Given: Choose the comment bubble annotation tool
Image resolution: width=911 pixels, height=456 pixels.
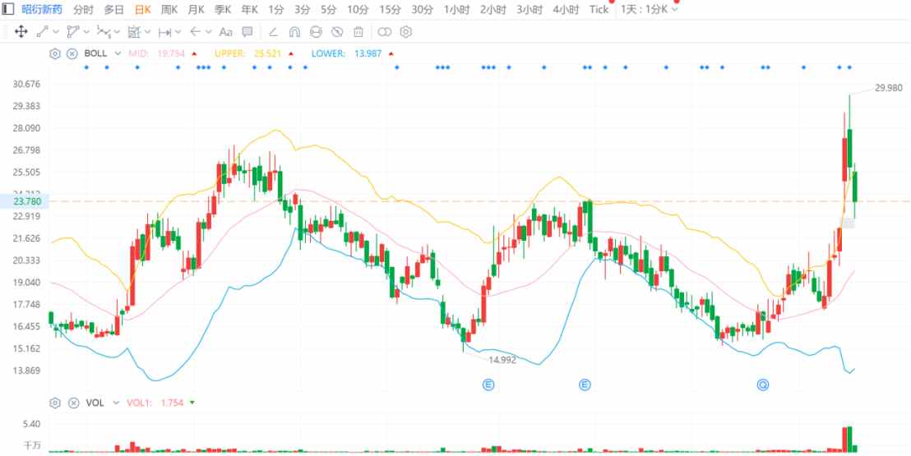Looking at the screenshot, I should 247,32.
